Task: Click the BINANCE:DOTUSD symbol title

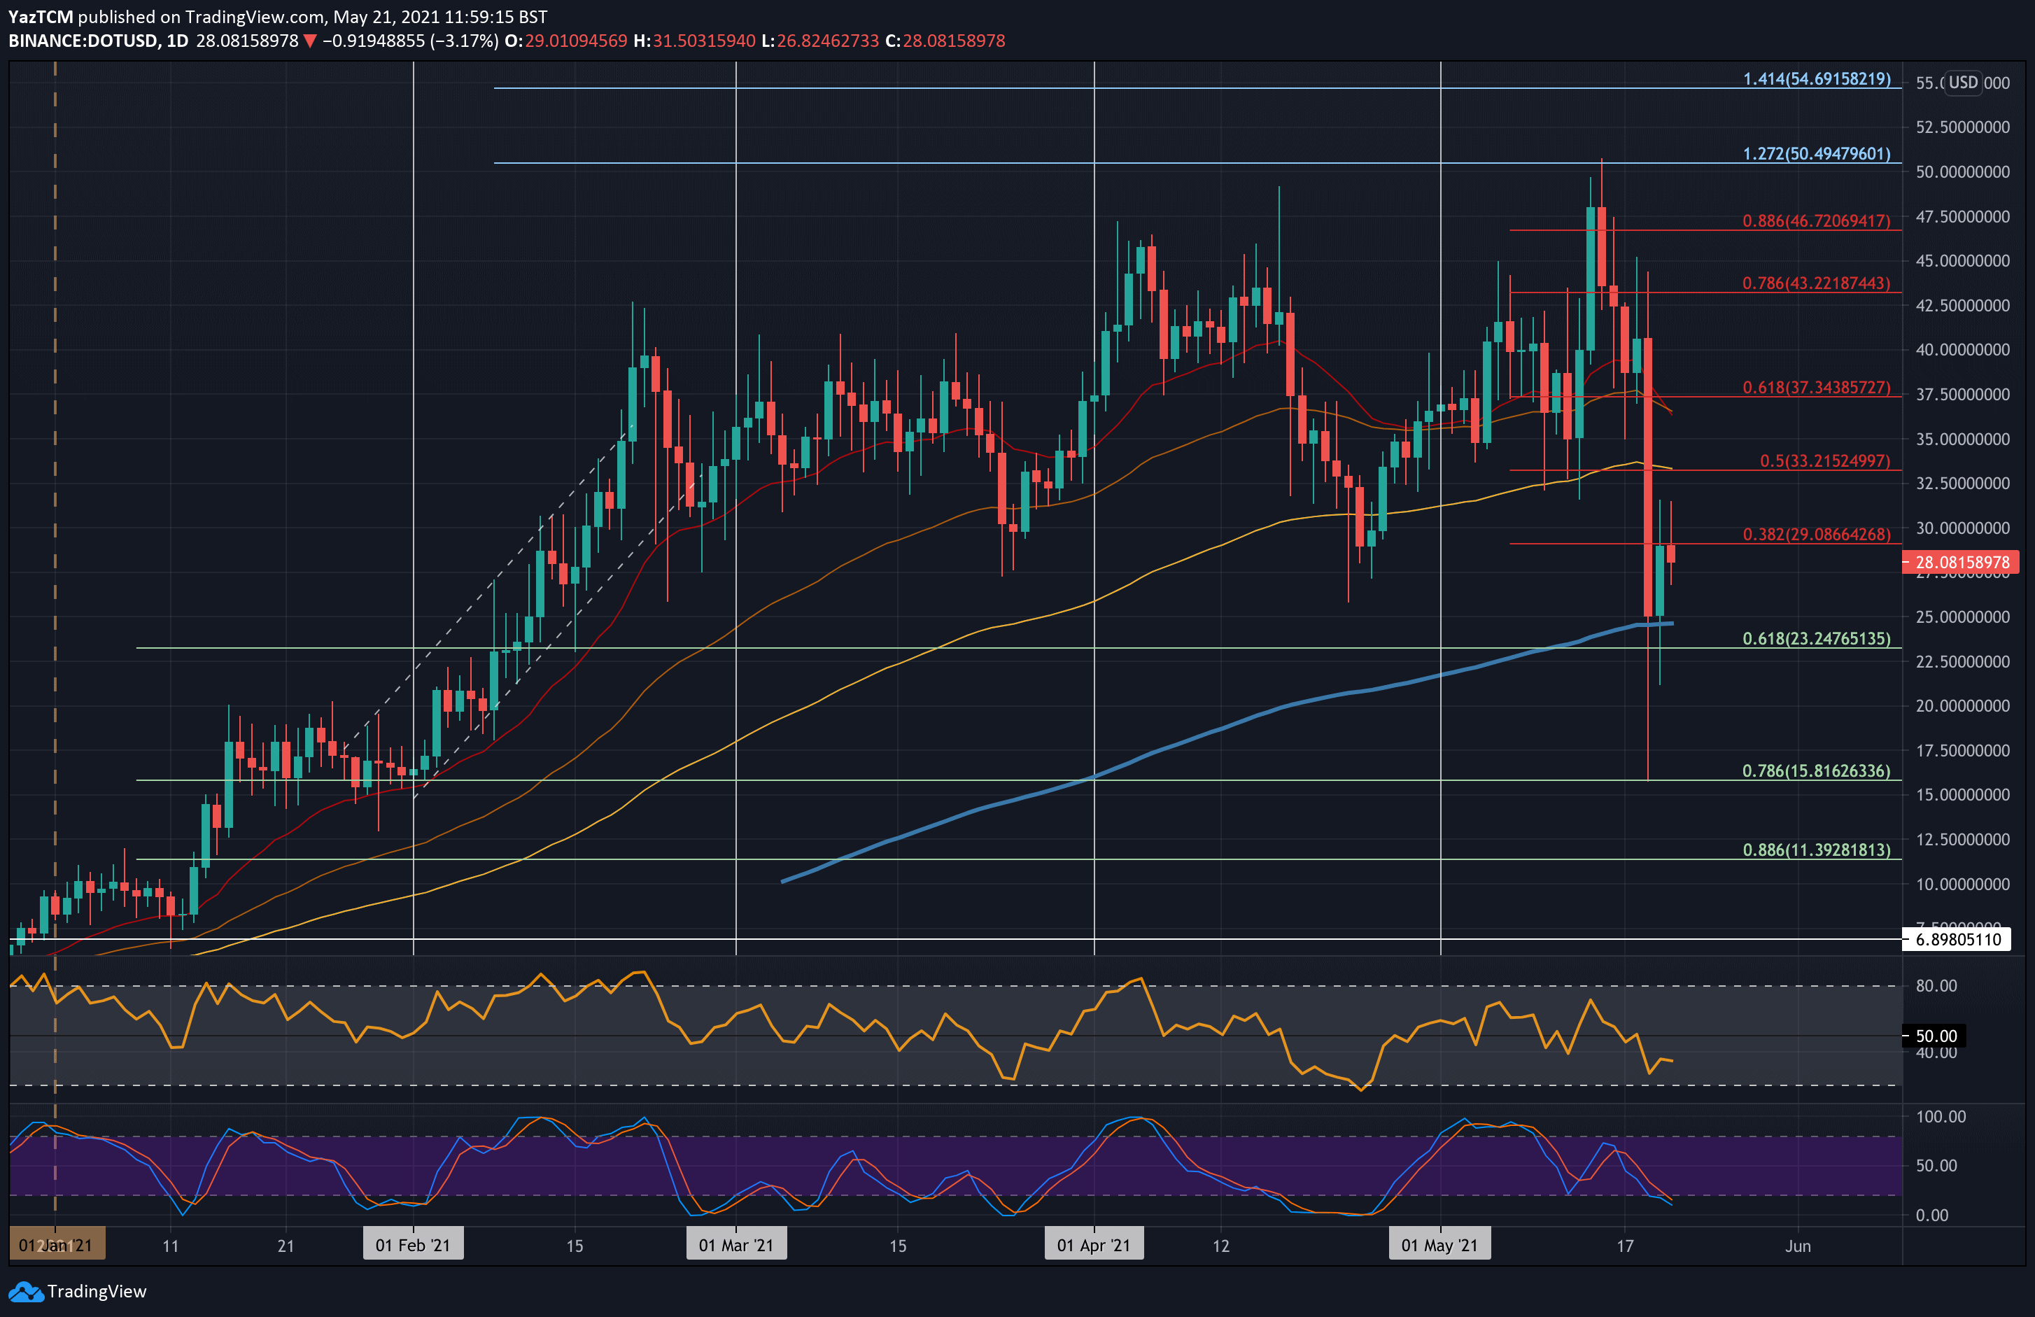Action: (x=83, y=41)
